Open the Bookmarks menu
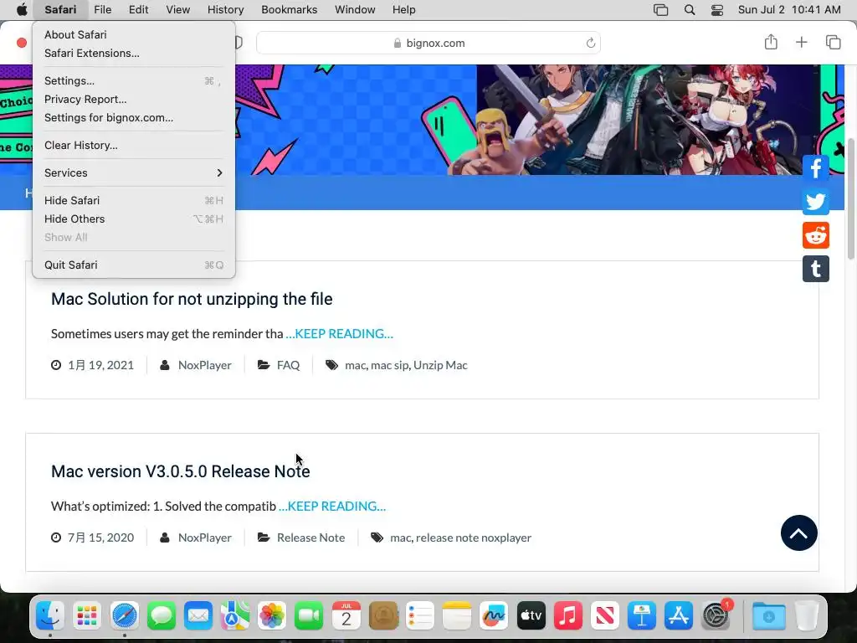This screenshot has width=857, height=643. [289, 10]
